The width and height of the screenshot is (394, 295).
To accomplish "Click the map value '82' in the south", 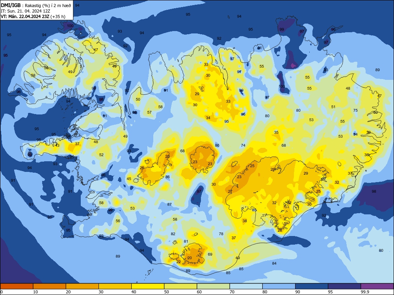I will point(173,234).
